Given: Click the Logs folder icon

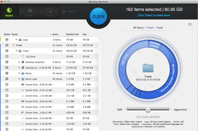Looking at the screenshot, I should [x=20, y=40].
